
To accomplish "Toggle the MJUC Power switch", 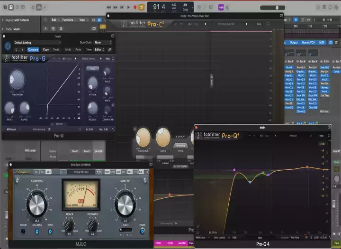I will [143, 232].
